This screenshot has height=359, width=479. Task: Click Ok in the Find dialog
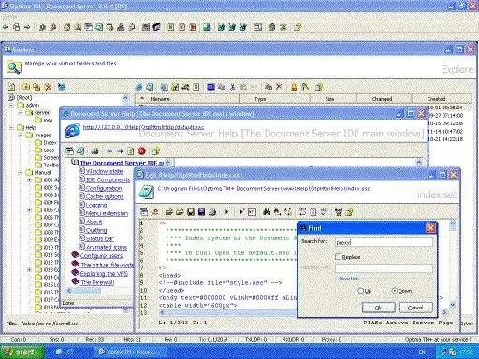(379, 308)
